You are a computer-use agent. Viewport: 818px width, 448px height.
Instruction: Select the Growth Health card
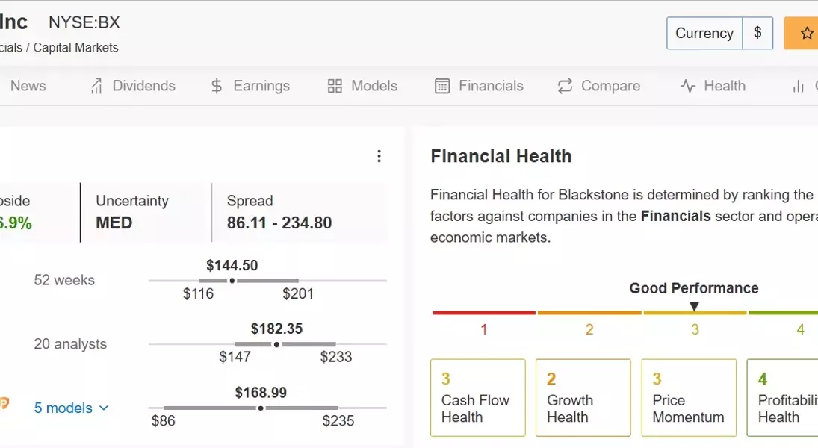click(583, 398)
